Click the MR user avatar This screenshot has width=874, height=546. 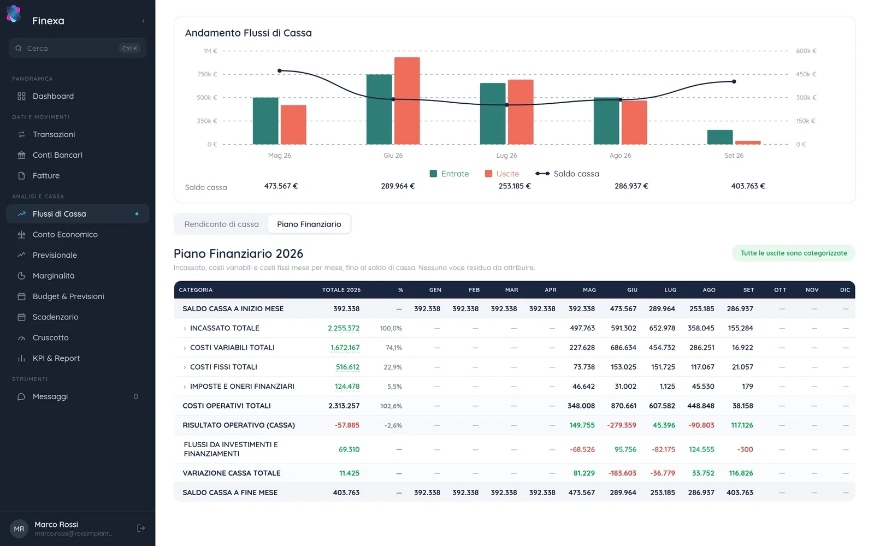tap(19, 529)
